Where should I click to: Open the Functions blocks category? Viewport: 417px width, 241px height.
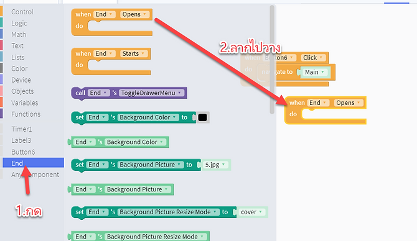pos(26,114)
